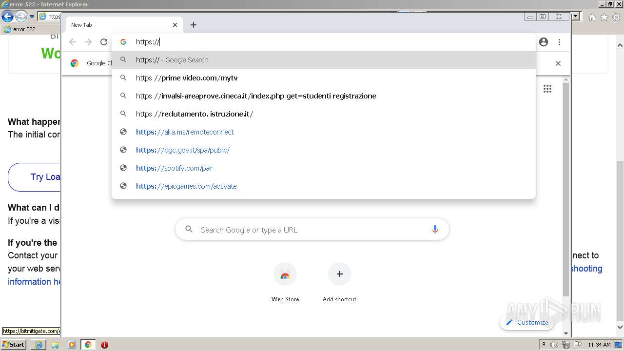624x351 pixels.
Task: Click the network tray icon
Action: [566, 345]
